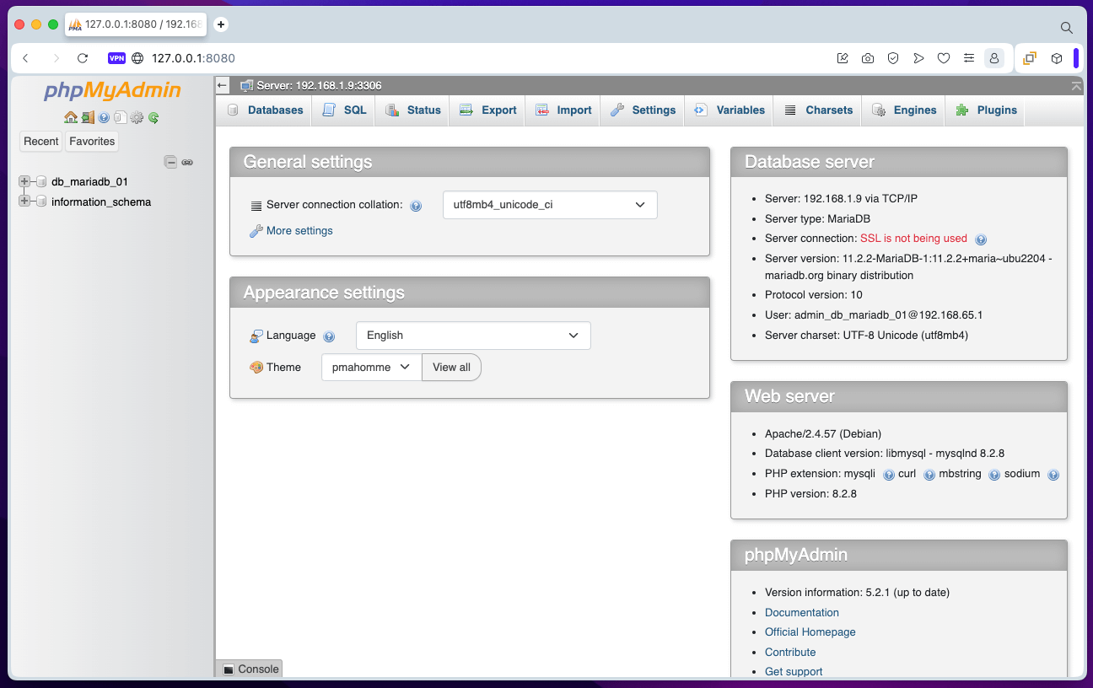Open the help icon beside Language
Screen dimensions: 1093x688
coord(329,336)
